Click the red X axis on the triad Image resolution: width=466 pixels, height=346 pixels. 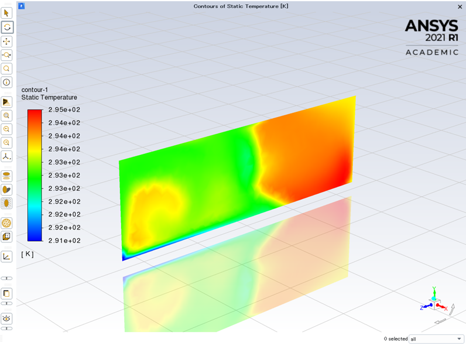442,307
